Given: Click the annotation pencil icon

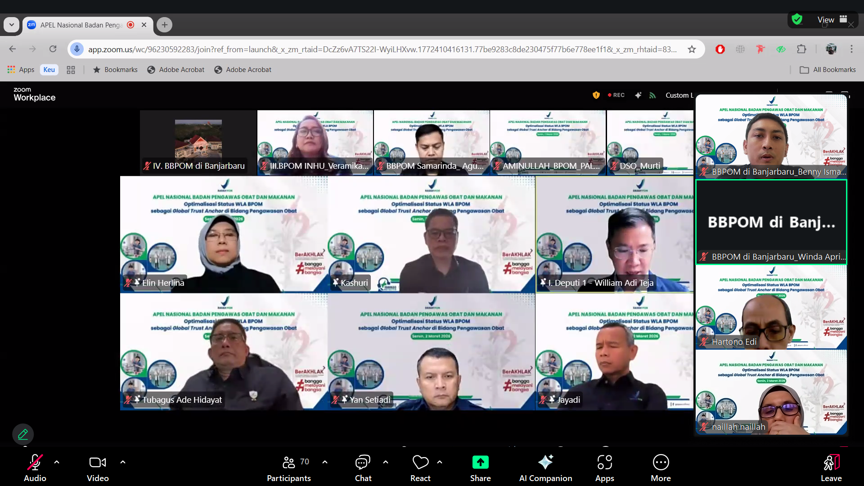Looking at the screenshot, I should [x=23, y=434].
